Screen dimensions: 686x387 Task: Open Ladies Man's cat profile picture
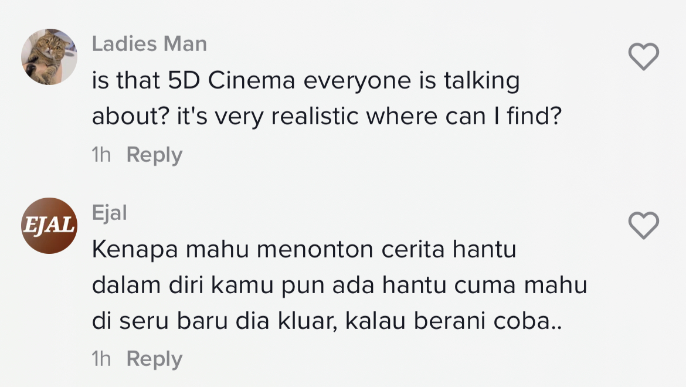click(x=49, y=57)
